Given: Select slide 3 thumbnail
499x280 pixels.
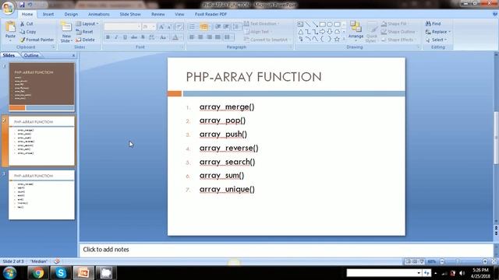Looking at the screenshot, I should [41, 194].
